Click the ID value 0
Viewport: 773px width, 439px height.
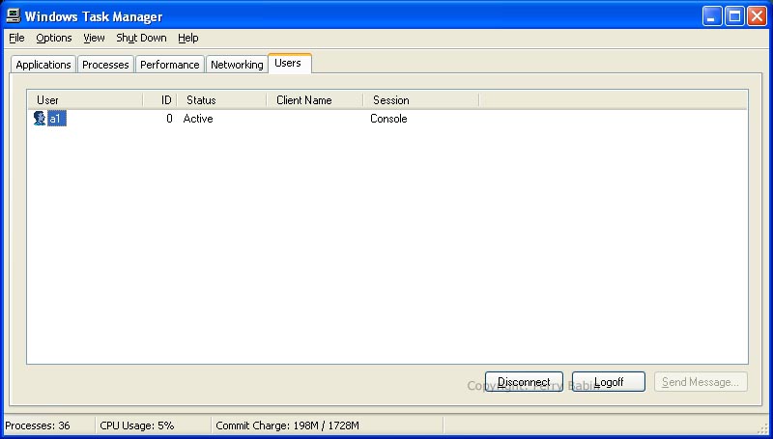point(169,119)
